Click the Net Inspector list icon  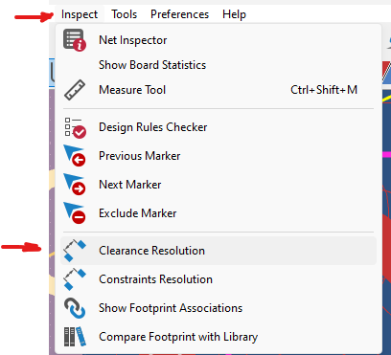pos(75,40)
